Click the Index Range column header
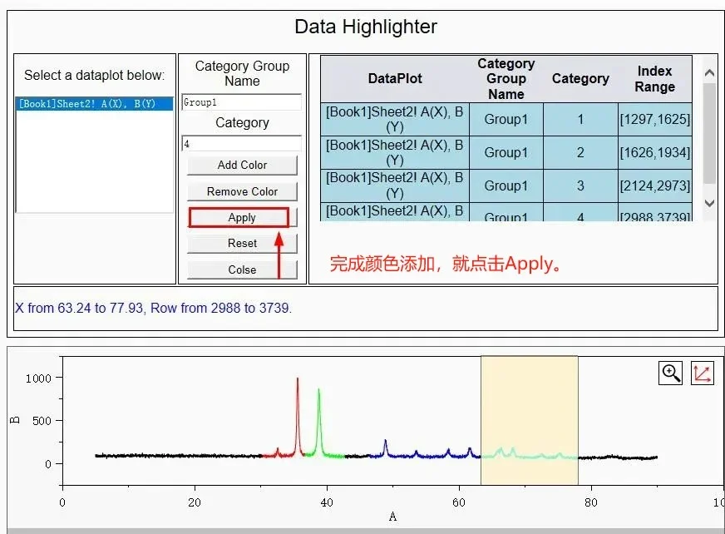 click(x=654, y=79)
